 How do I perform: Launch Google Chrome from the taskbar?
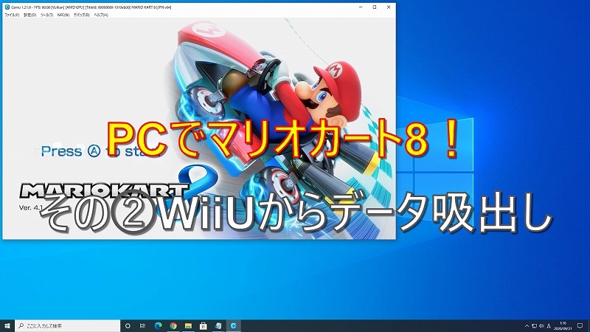click(x=173, y=325)
